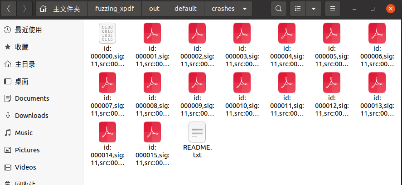The image size is (402, 185).
Task: Open the hamburger main menu icon
Action: coord(333,9)
